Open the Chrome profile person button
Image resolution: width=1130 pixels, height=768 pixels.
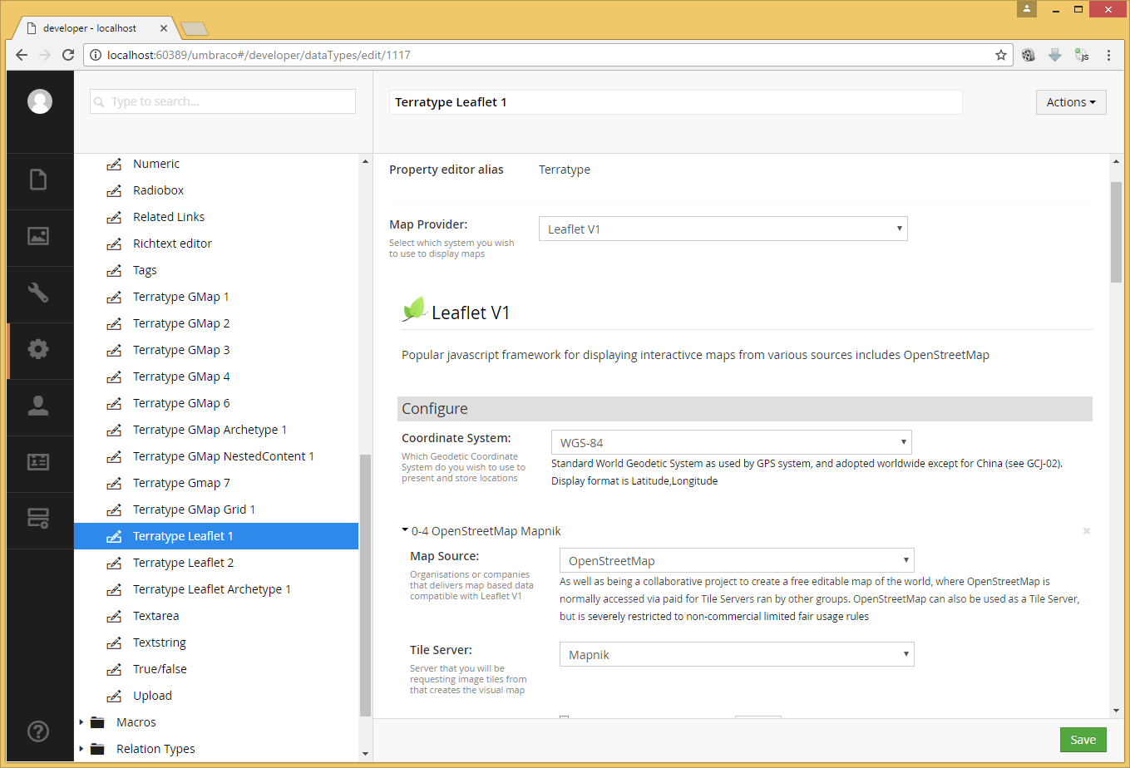(1028, 8)
